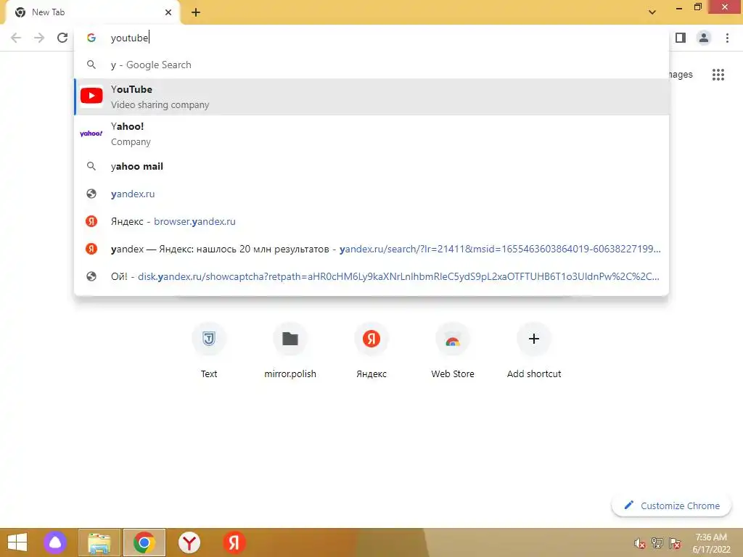Open the Яндекс shortcut tile
Screen dimensions: 743x557
371,351
